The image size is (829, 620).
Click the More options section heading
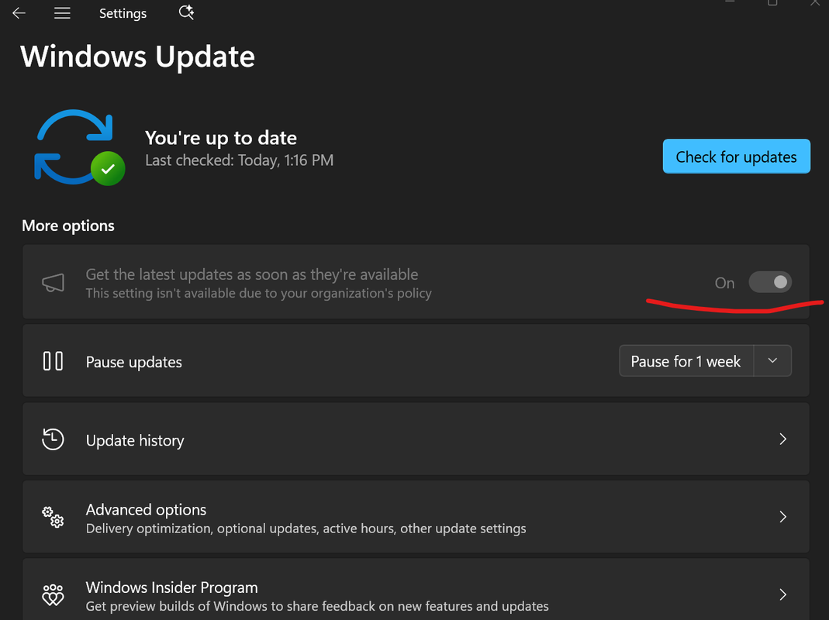pyautogui.click(x=68, y=226)
